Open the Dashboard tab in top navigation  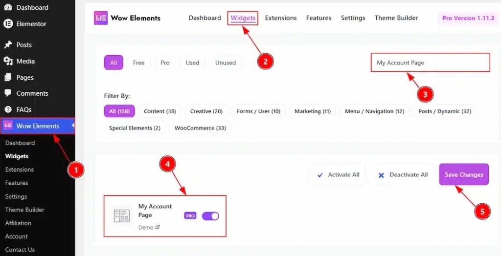(205, 18)
